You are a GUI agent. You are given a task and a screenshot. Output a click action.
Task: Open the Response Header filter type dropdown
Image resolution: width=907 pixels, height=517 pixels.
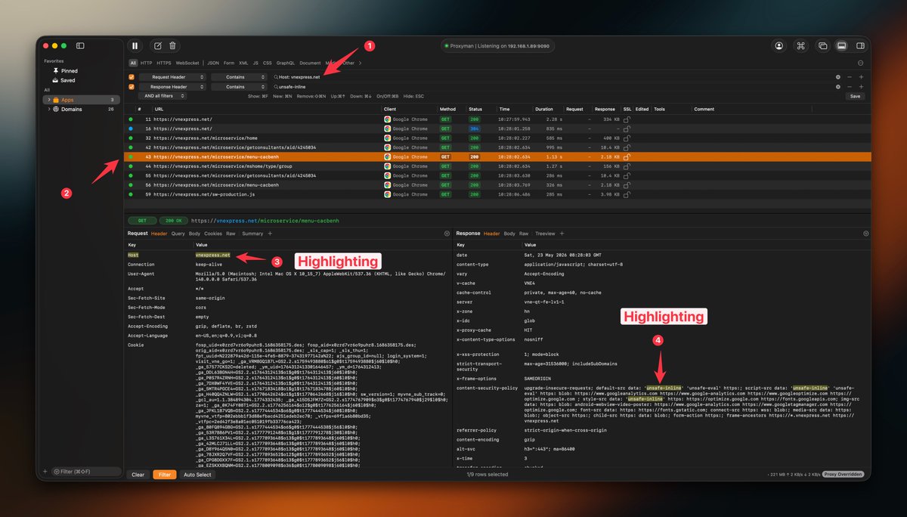coord(172,87)
